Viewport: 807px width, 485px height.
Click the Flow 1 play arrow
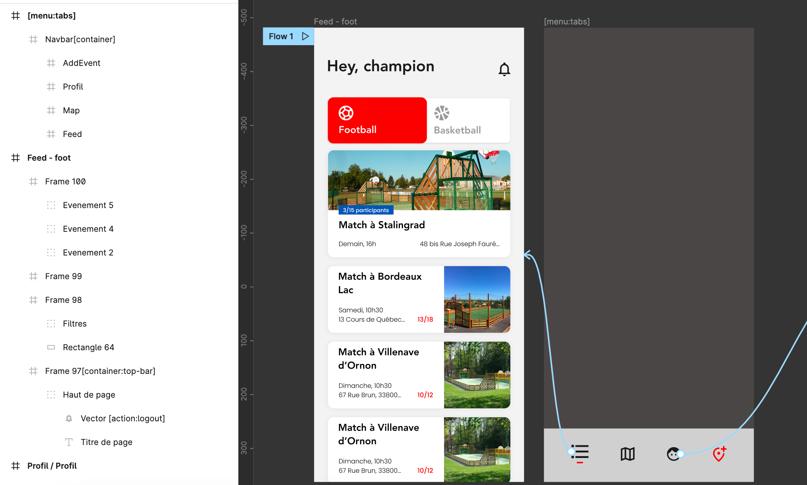tap(305, 36)
